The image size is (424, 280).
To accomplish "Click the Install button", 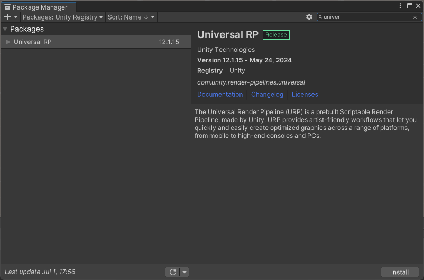I will tap(400, 272).
